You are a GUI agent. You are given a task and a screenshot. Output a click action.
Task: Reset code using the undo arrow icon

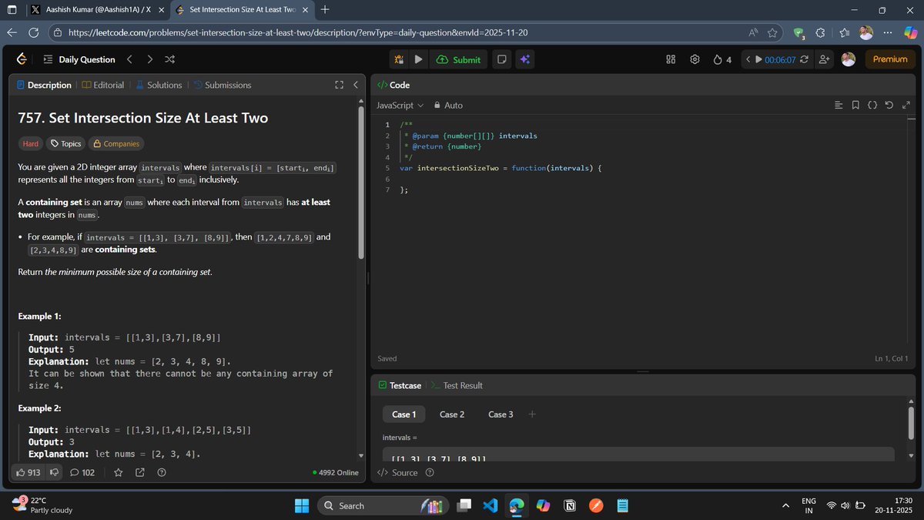889,104
